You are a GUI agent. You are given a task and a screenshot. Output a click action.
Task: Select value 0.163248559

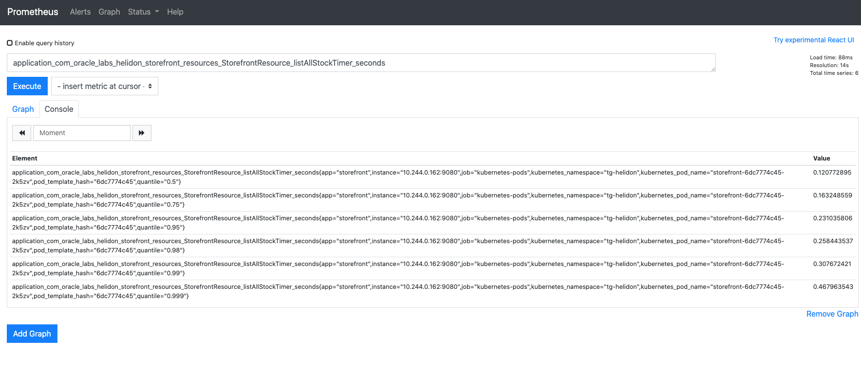click(833, 195)
